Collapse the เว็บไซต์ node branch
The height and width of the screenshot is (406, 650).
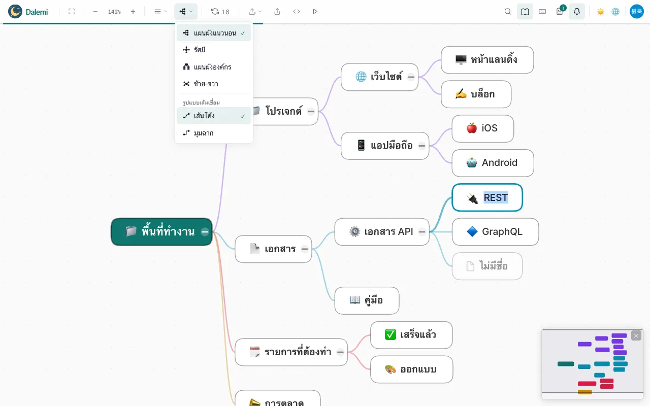click(411, 77)
